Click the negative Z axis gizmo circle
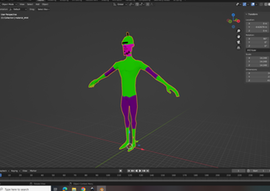This screenshot has width=270, height=191. pyautogui.click(x=234, y=27)
